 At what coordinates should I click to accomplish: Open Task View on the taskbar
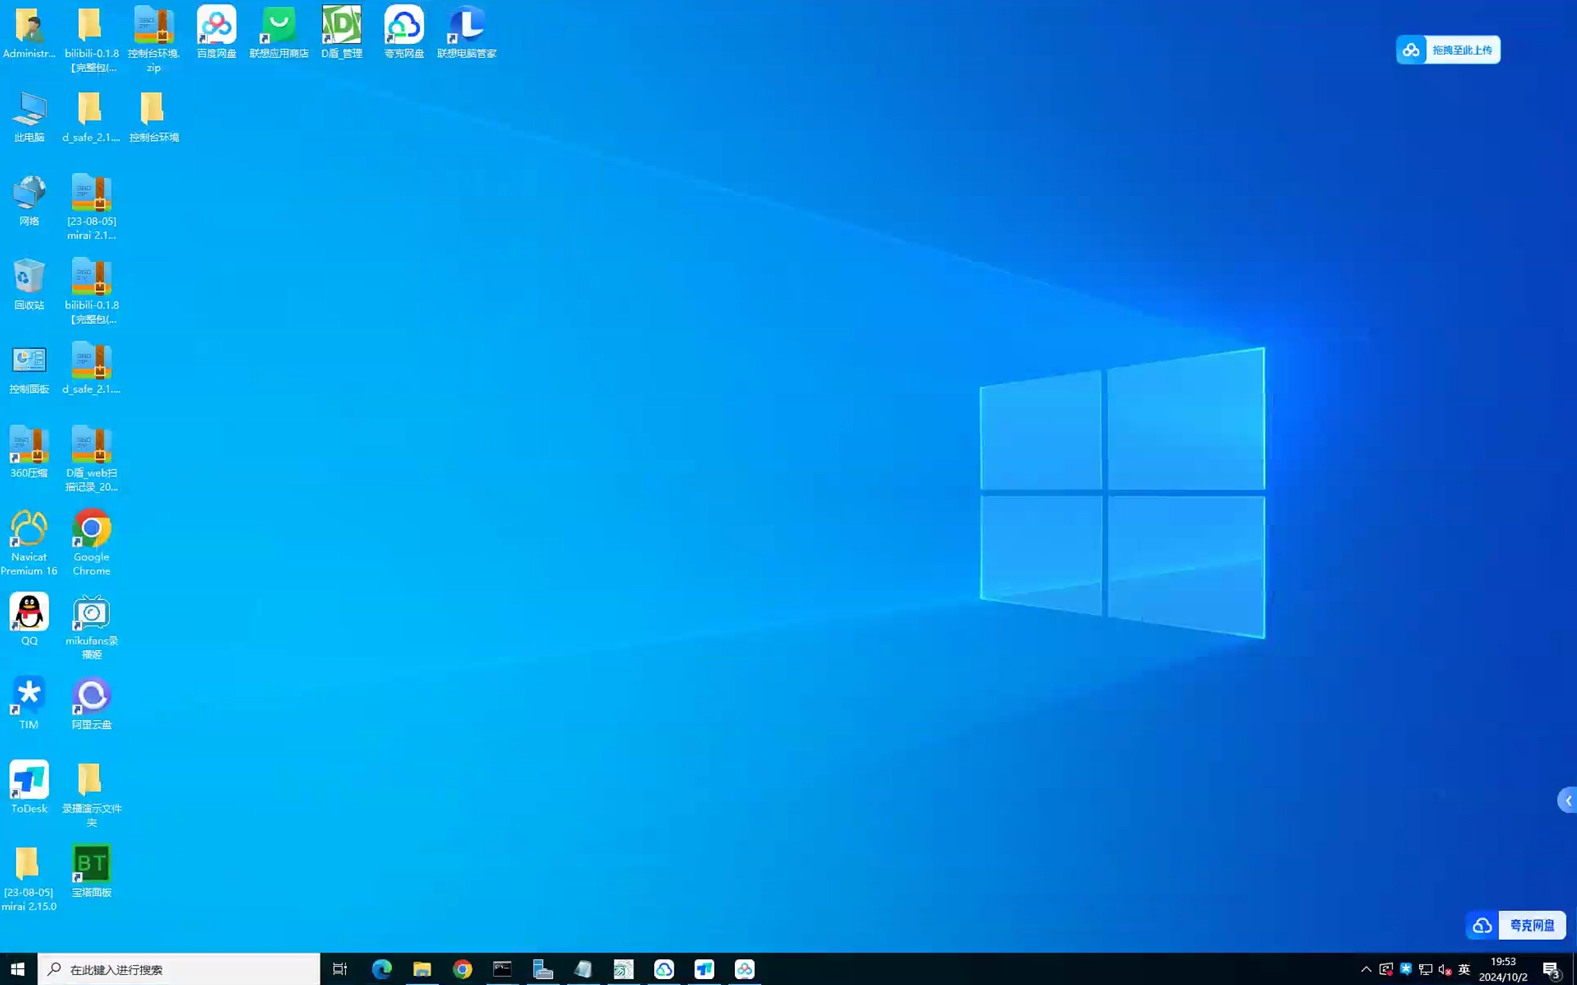click(340, 969)
